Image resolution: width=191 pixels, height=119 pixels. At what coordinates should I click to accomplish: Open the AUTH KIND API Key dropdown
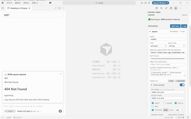(x=177, y=46)
